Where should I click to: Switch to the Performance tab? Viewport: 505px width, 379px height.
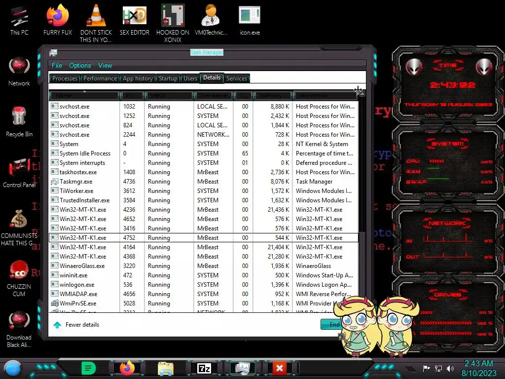pyautogui.click(x=100, y=78)
